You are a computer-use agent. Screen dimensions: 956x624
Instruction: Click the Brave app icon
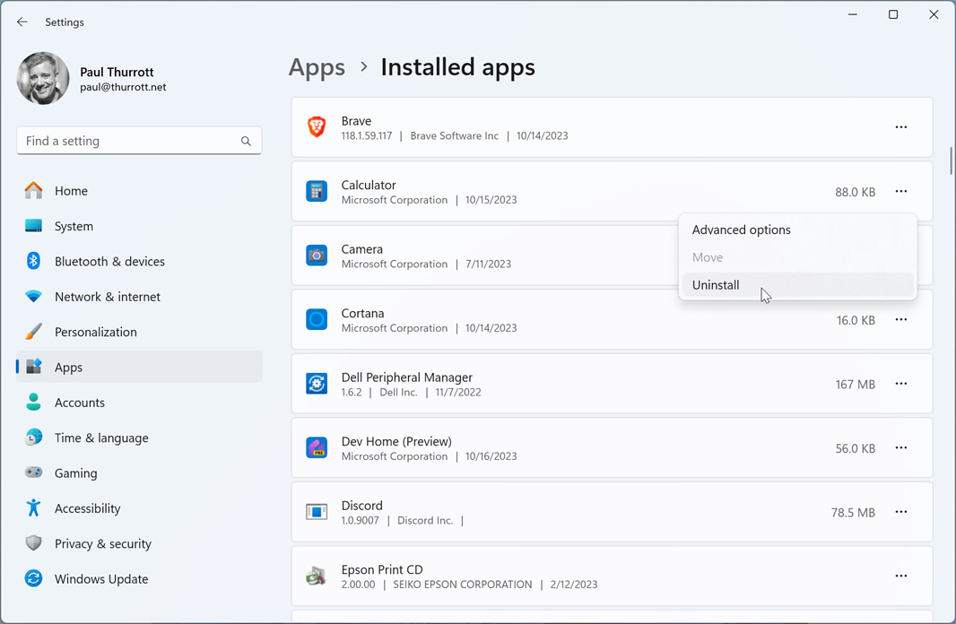tap(317, 127)
